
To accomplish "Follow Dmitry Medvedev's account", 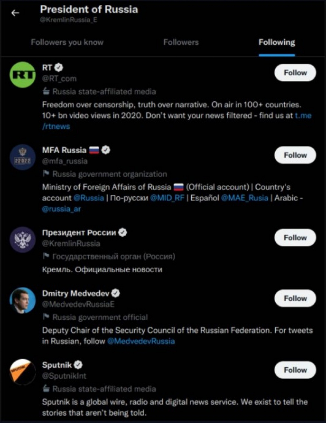I will coord(295,299).
